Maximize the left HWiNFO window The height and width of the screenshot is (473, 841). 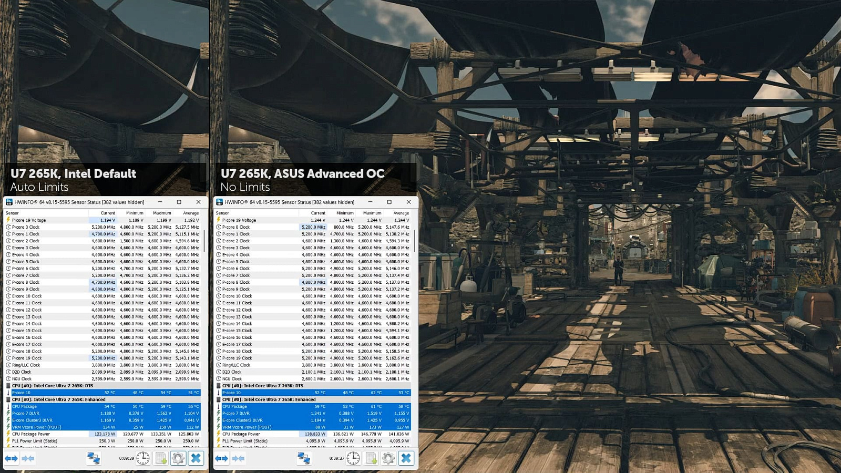179,202
